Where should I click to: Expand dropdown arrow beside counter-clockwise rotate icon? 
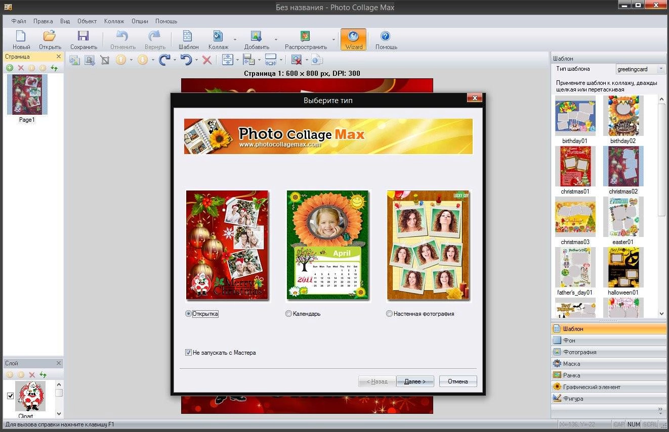coord(196,60)
